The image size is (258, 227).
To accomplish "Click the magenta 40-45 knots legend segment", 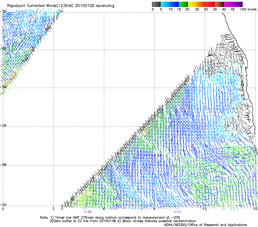I will point(229,4).
